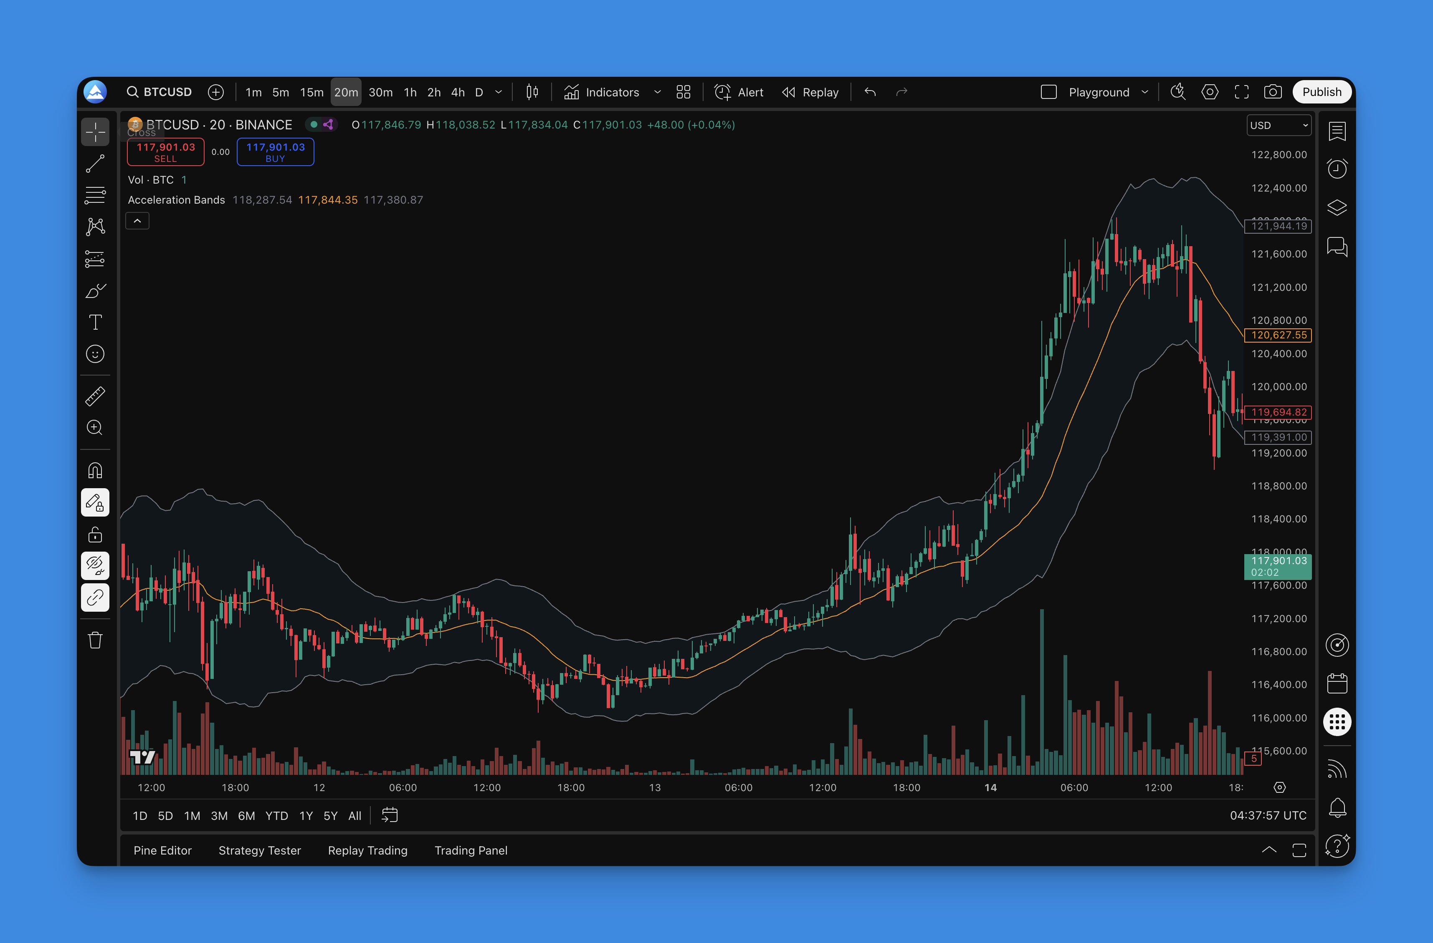
Task: Activate the Zoom In tool
Action: tap(95, 427)
